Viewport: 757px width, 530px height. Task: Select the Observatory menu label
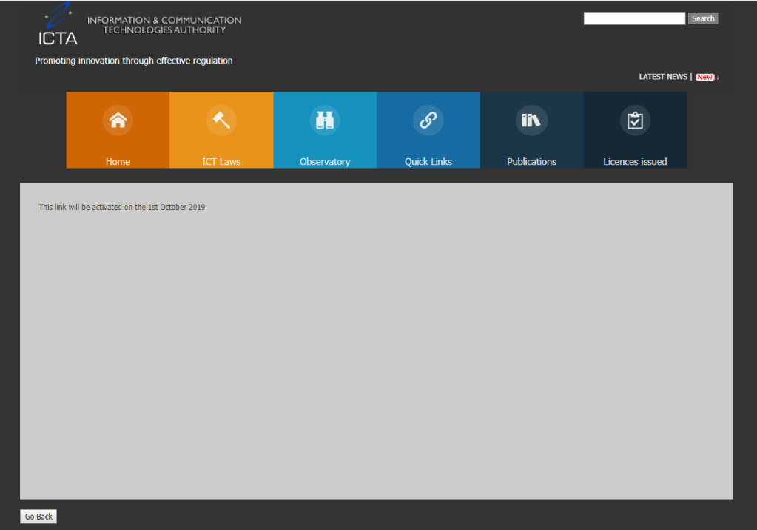325,162
